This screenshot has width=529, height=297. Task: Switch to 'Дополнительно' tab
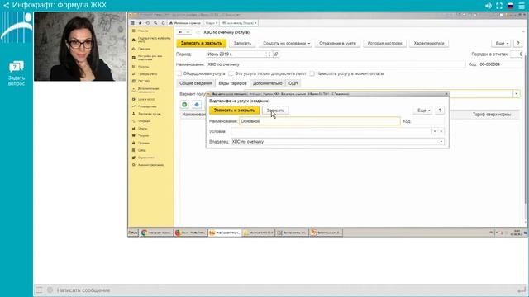[x=268, y=83]
